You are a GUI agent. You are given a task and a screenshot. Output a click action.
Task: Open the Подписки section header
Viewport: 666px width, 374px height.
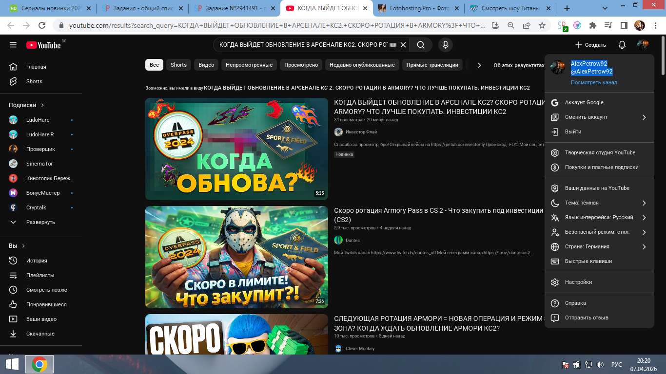point(26,105)
